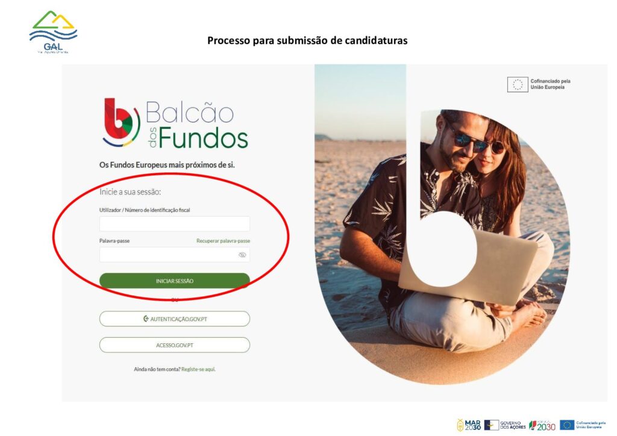
Task: Click the MAR 2030 footer logo
Action: pyautogui.click(x=469, y=425)
